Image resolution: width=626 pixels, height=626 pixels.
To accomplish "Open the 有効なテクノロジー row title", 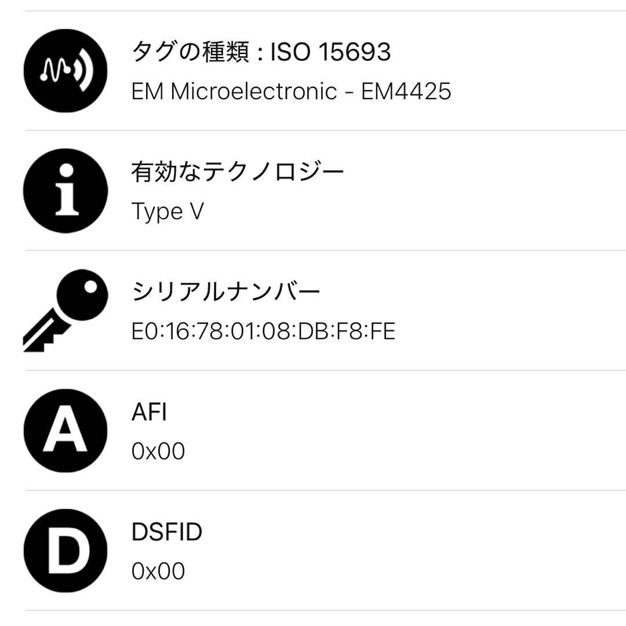I will click(238, 172).
